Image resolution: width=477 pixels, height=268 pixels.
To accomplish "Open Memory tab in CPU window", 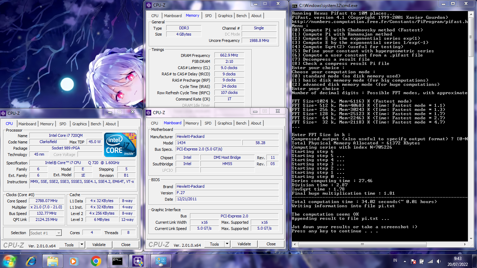I will [47, 124].
